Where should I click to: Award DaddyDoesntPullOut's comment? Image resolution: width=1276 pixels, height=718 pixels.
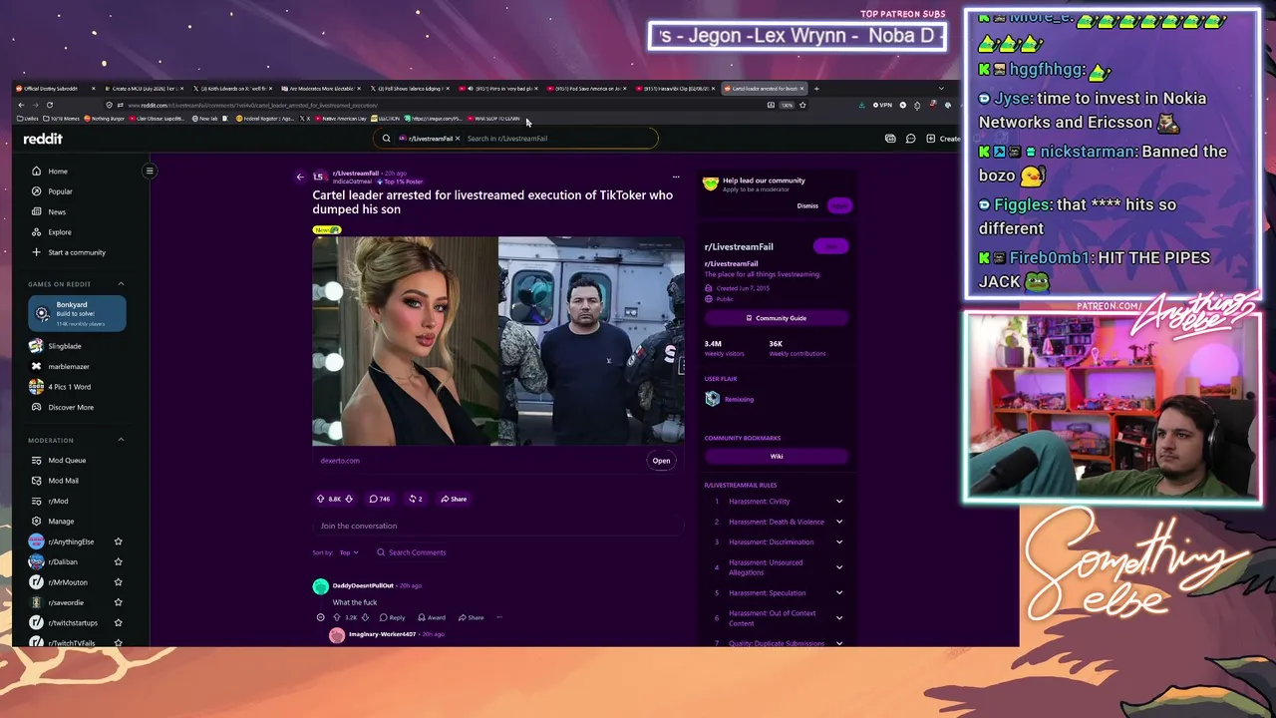point(432,617)
